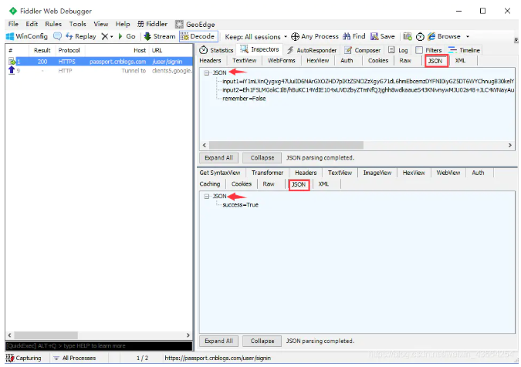The height and width of the screenshot is (367, 521).
Task: Click the timer clock toolbar icon
Action: [420, 36]
